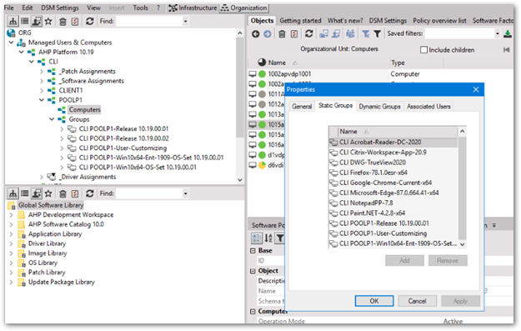Open the Getting started tab
The image size is (521, 331).
300,21
